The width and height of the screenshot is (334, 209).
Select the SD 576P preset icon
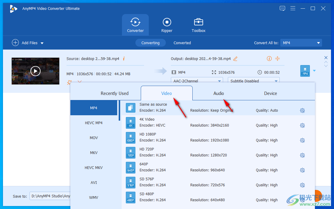tap(131, 182)
